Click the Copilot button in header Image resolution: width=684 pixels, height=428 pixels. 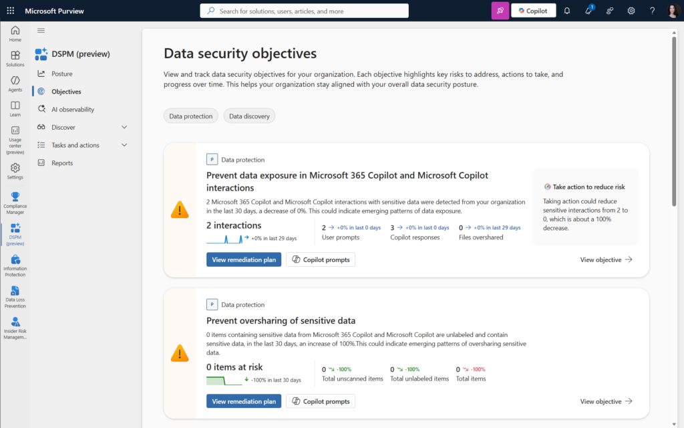tap(533, 11)
